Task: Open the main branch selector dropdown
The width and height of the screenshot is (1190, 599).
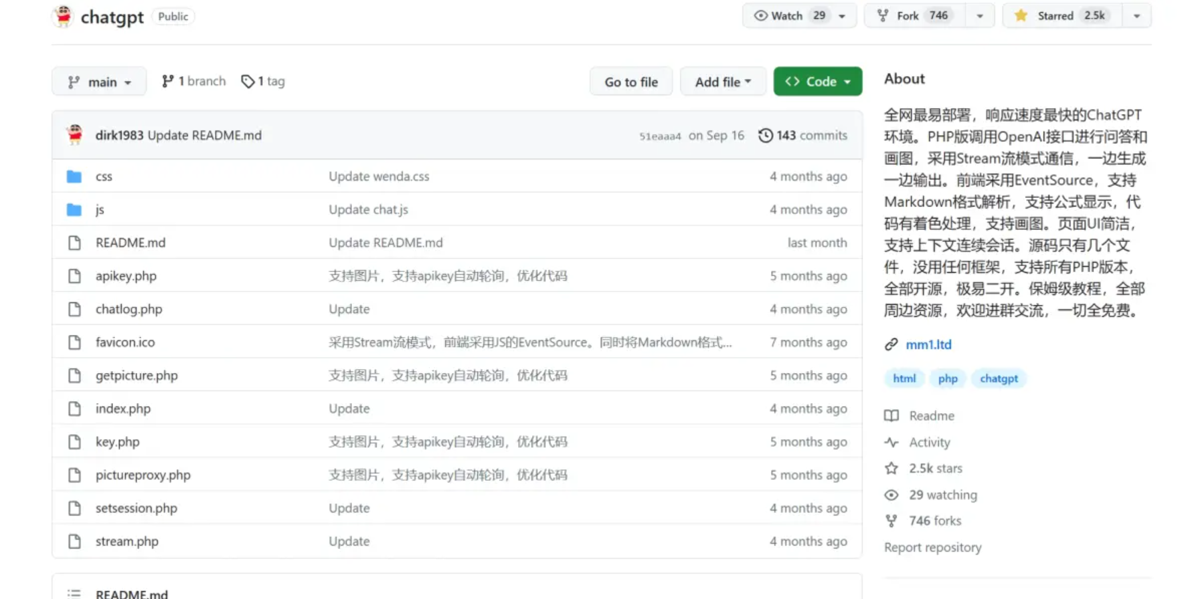Action: 99,82
